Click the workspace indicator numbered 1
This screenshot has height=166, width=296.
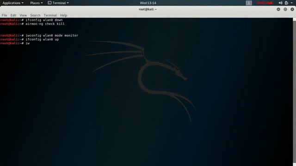[x=249, y=3]
